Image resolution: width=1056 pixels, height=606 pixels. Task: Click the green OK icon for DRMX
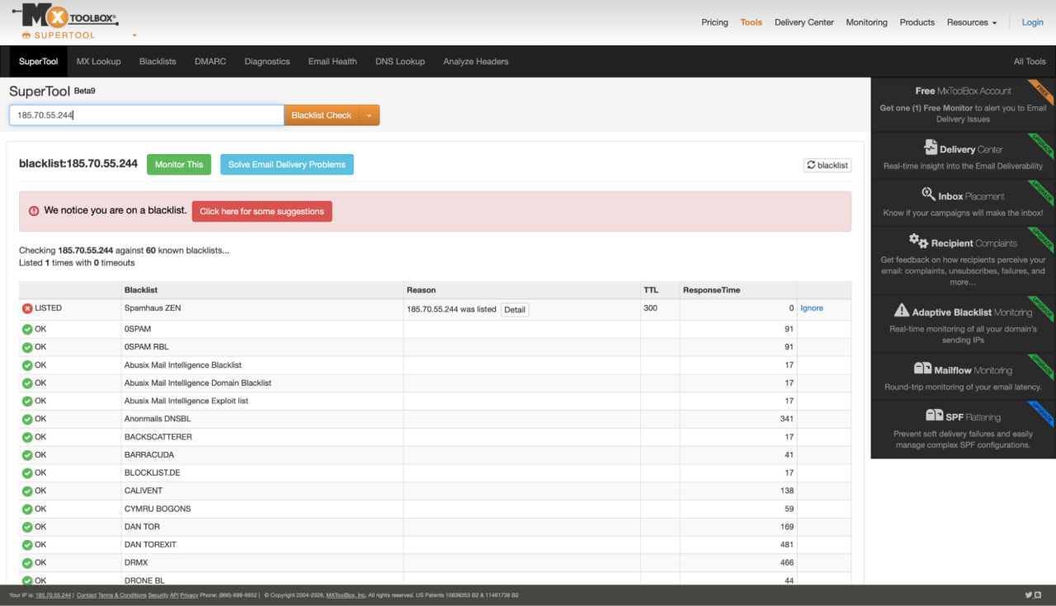[27, 563]
